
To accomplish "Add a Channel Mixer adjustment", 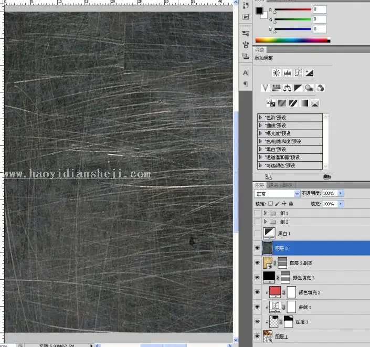I will 320,88.
